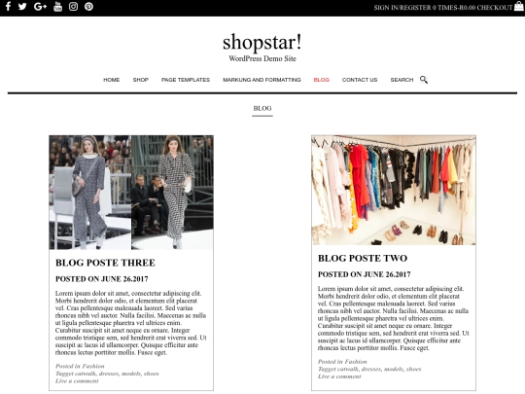
Task: Click the Sign In/Register link
Action: 402,8
